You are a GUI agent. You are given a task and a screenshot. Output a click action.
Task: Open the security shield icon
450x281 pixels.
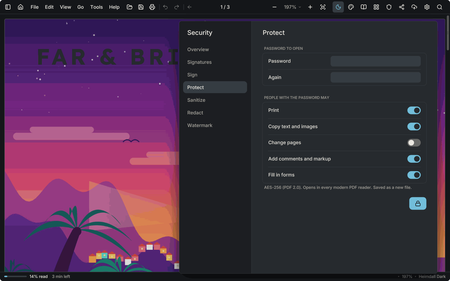[x=389, y=7]
